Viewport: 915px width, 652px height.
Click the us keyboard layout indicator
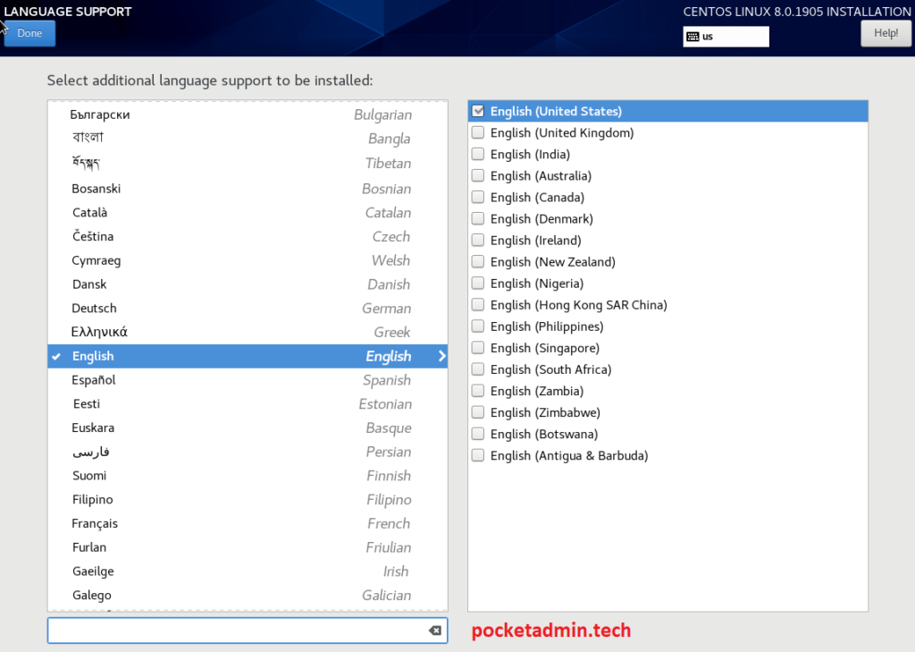point(726,37)
